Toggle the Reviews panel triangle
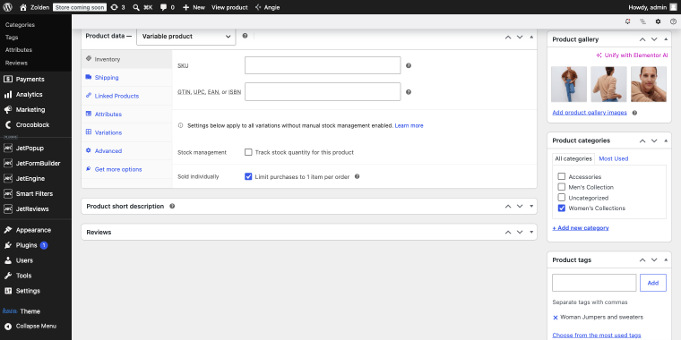Viewport: 681px width, 340px height. tap(531, 232)
